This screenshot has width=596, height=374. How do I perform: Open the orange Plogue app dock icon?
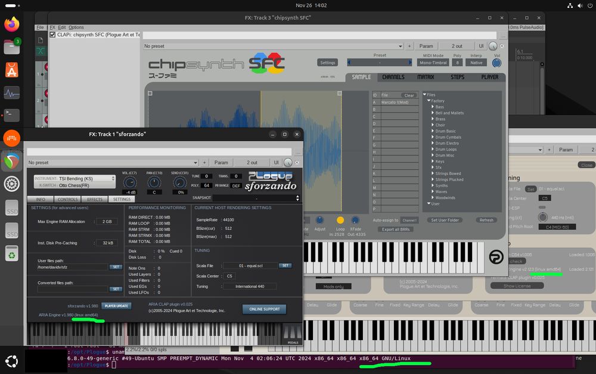(x=12, y=138)
